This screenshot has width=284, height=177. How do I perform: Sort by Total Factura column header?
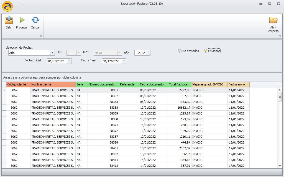(180, 84)
